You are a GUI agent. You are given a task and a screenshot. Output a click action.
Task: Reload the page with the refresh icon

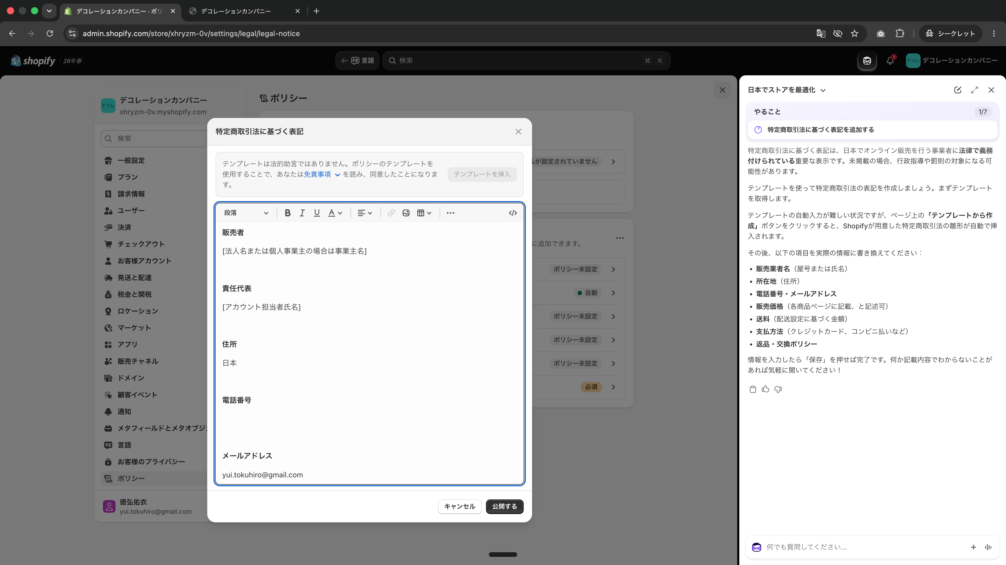coord(50,33)
